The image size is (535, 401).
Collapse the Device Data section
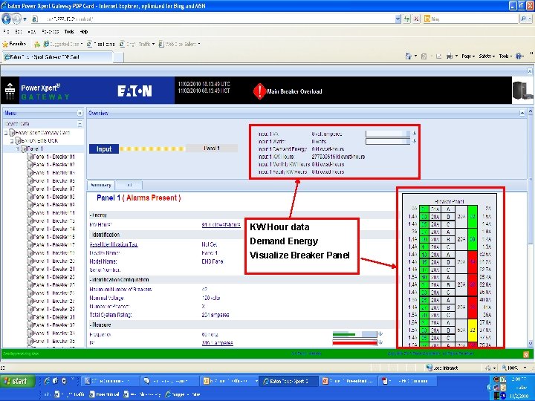click(x=80, y=123)
